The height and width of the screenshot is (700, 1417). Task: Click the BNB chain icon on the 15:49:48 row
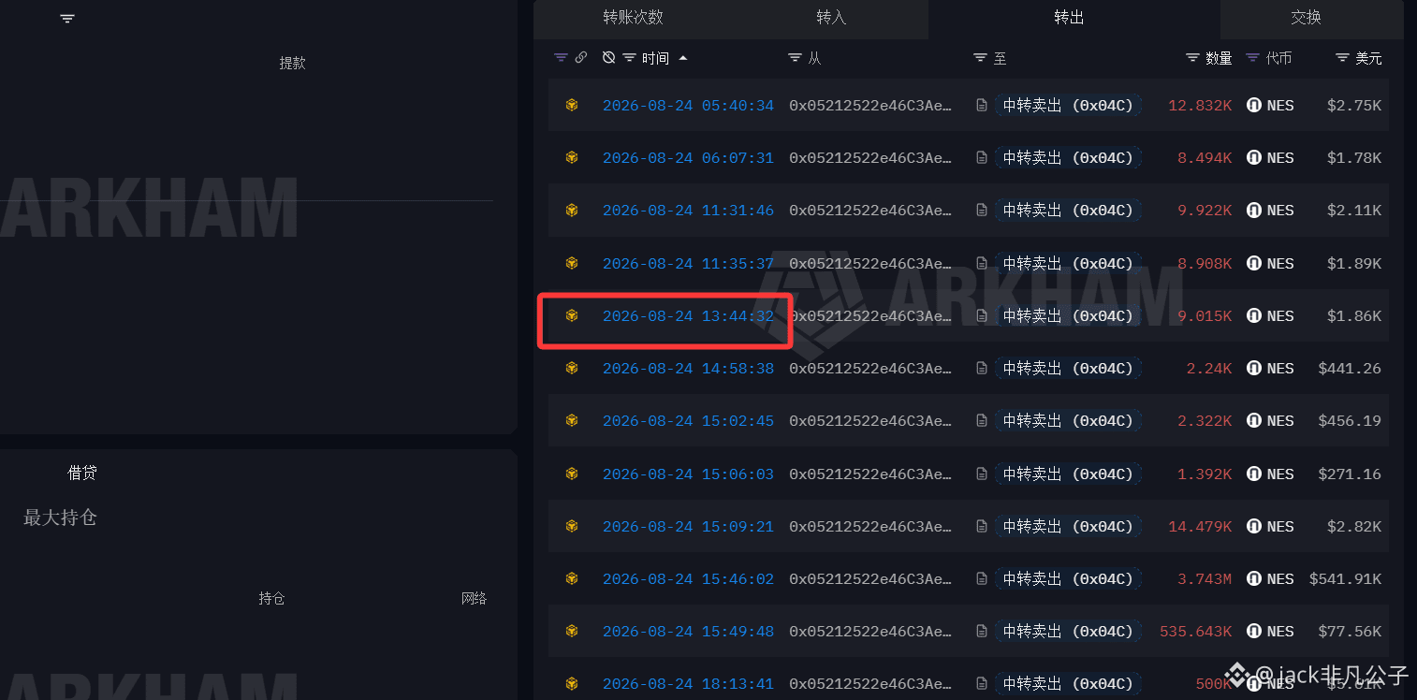coord(572,632)
